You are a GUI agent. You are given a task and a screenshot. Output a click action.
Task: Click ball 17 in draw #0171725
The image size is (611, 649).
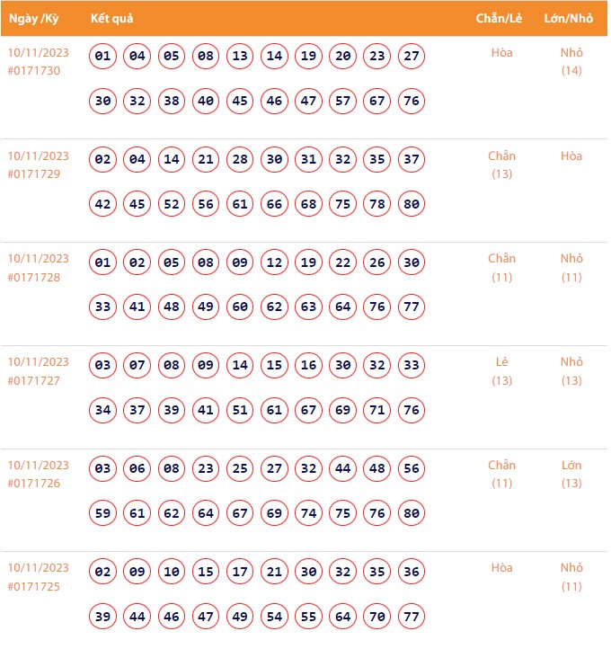240,573
